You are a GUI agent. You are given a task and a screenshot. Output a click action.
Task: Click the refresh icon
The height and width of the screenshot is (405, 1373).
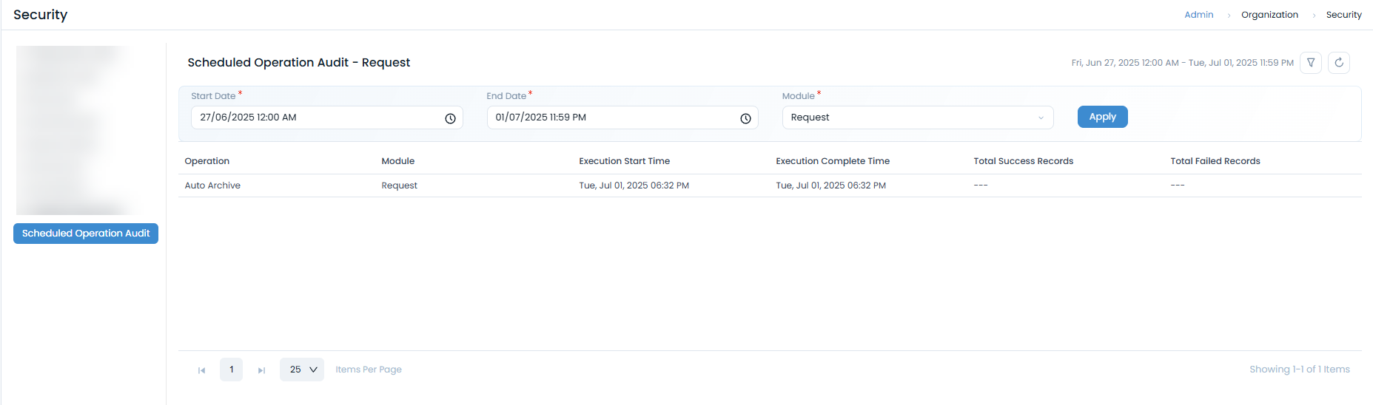tap(1338, 63)
